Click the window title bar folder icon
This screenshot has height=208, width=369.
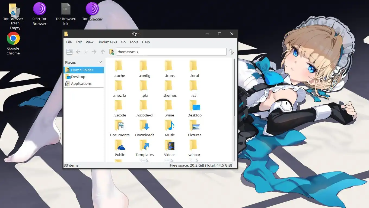[66, 34]
